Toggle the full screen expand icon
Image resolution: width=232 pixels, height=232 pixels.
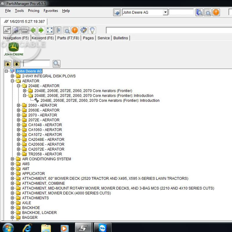click(50, 30)
